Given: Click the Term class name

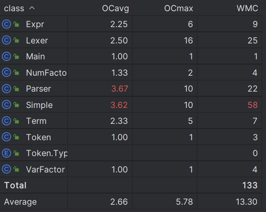Looking at the screenshot, I should 36,121.
